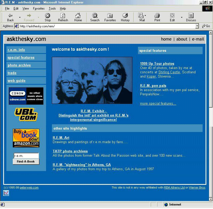213x209 pixels.
Task: Click the Internet zone globe icon
Action: point(166,204)
